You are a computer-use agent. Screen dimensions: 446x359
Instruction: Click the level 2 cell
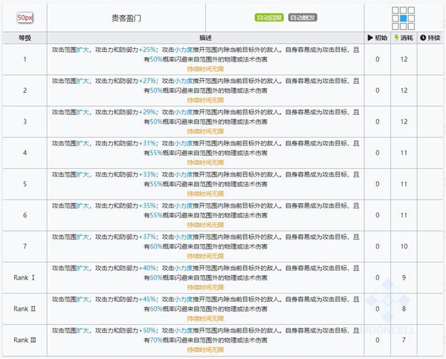tap(25, 90)
